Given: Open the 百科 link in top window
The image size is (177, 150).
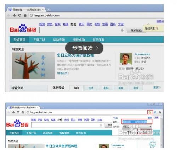Looking at the screenshot, I should [x=113, y=24].
